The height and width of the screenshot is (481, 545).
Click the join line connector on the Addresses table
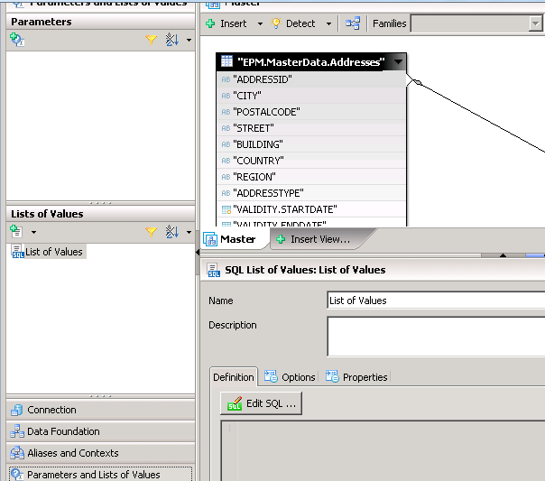(x=417, y=82)
